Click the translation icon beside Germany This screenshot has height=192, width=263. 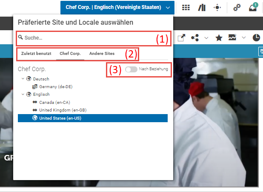point(35,86)
